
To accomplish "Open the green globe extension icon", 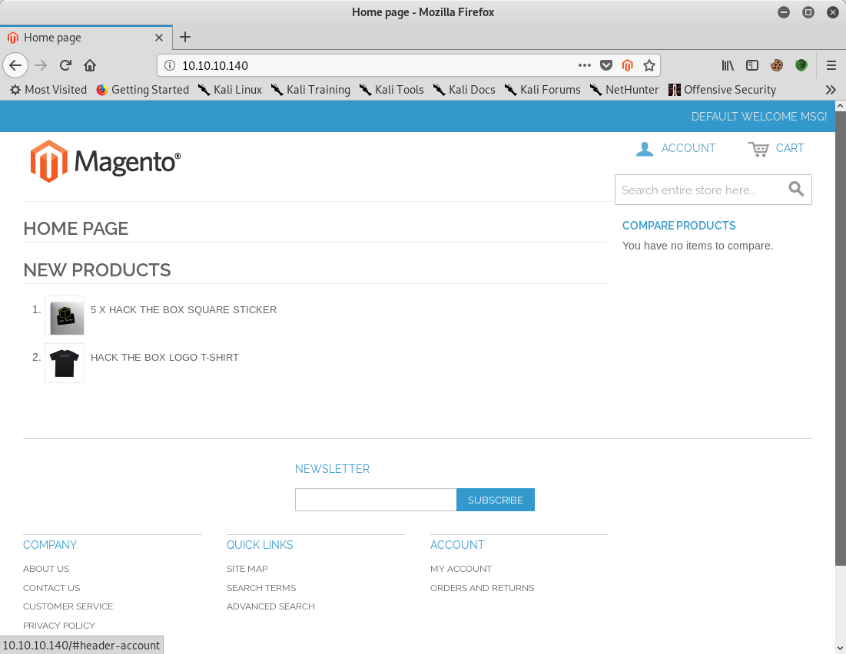I will click(x=801, y=65).
